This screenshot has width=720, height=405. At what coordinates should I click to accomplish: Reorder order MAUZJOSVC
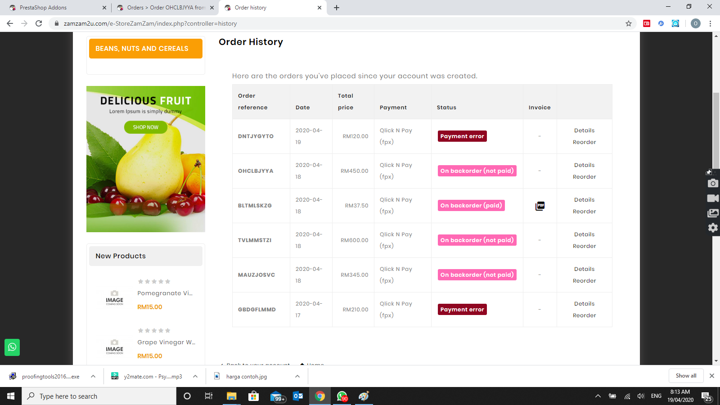pos(584,281)
